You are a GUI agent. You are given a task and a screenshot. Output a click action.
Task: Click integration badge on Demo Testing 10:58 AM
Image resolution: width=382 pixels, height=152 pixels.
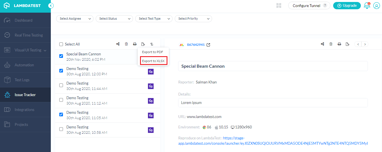(151, 130)
